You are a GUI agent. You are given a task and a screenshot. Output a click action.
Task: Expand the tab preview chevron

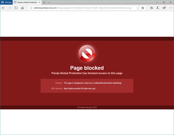(49, 2)
